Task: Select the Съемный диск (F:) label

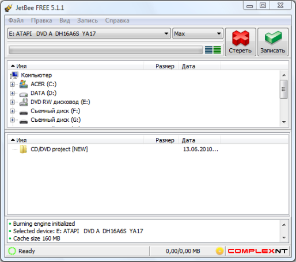Action: [x=55, y=111]
